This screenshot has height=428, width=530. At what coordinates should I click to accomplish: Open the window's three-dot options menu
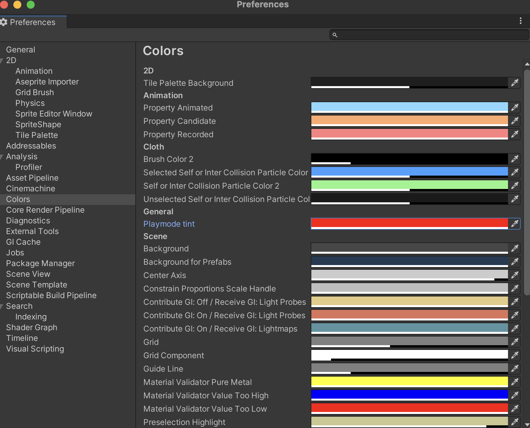[x=520, y=21]
